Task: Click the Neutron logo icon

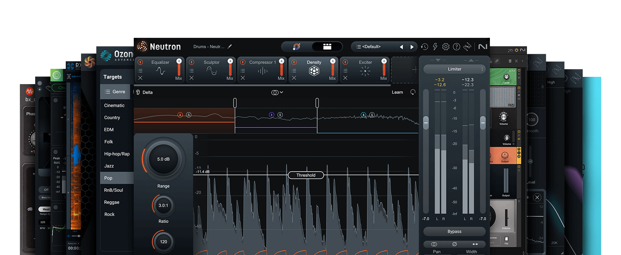Action: point(142,46)
